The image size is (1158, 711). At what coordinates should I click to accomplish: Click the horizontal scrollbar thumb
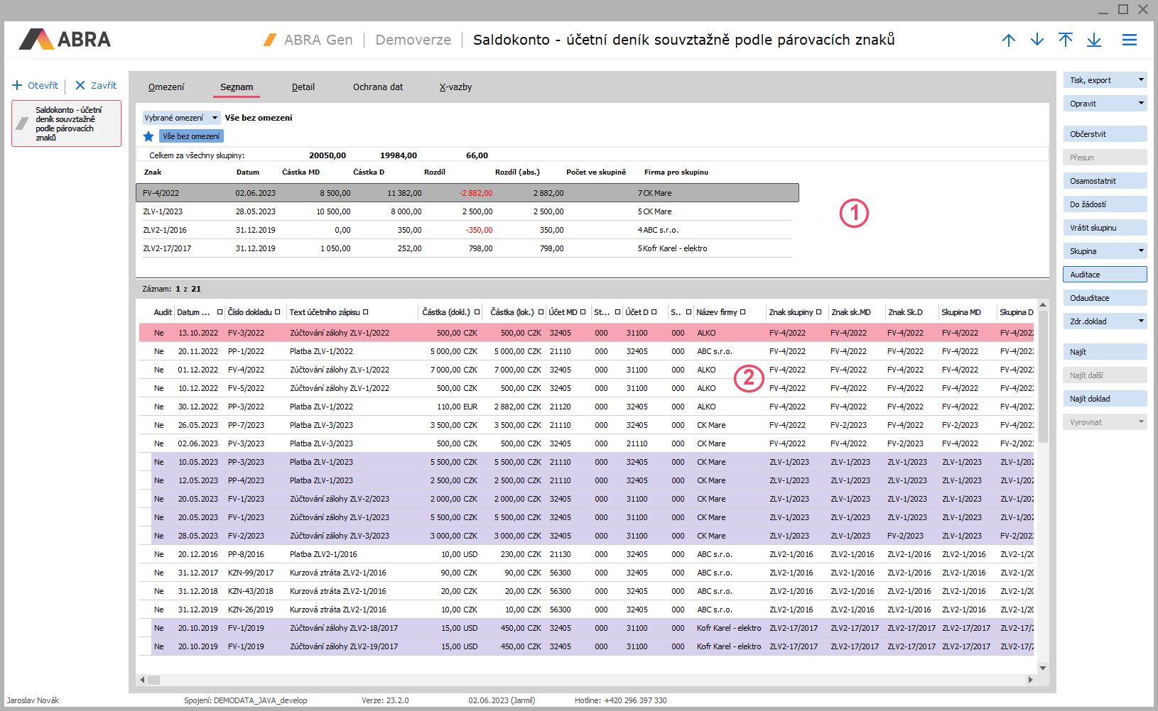[x=153, y=680]
